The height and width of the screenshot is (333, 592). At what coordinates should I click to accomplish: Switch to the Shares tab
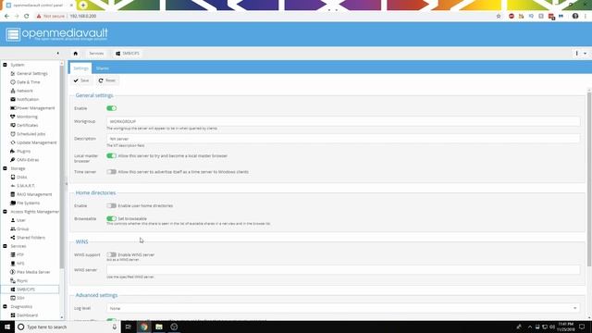point(103,68)
